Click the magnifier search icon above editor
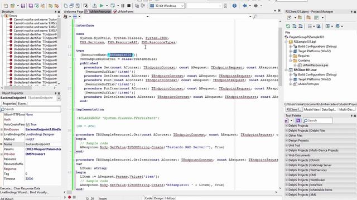Screen dimensions: 357x200 pyautogui.click(x=255, y=17)
